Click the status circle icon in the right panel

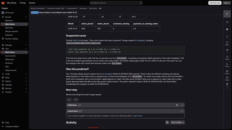point(227,36)
